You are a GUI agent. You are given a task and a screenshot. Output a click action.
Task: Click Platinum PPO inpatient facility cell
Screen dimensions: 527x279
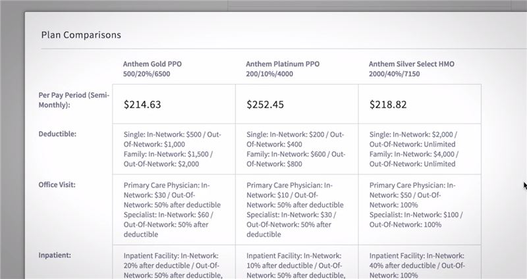297,262
